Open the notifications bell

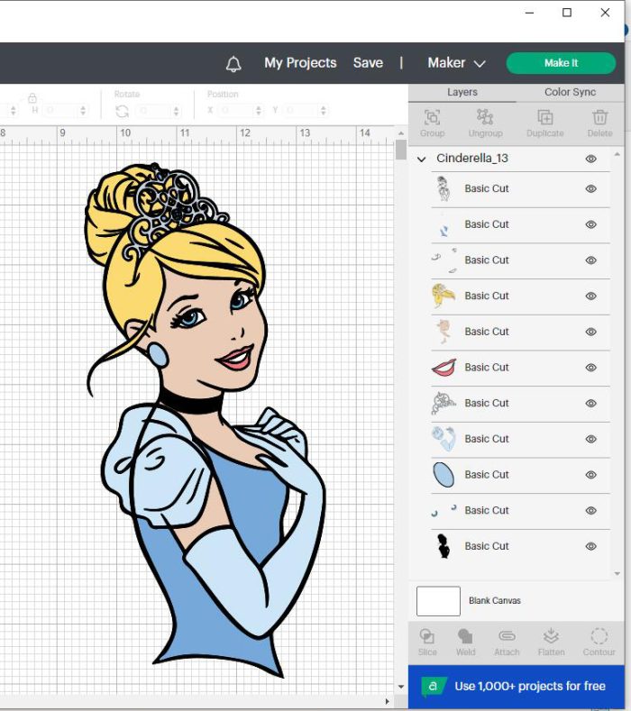233,63
